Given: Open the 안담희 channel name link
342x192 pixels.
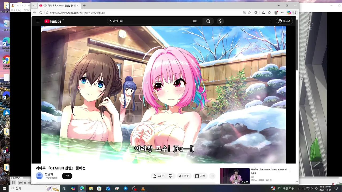Looking at the screenshot, I should pos(49,174).
